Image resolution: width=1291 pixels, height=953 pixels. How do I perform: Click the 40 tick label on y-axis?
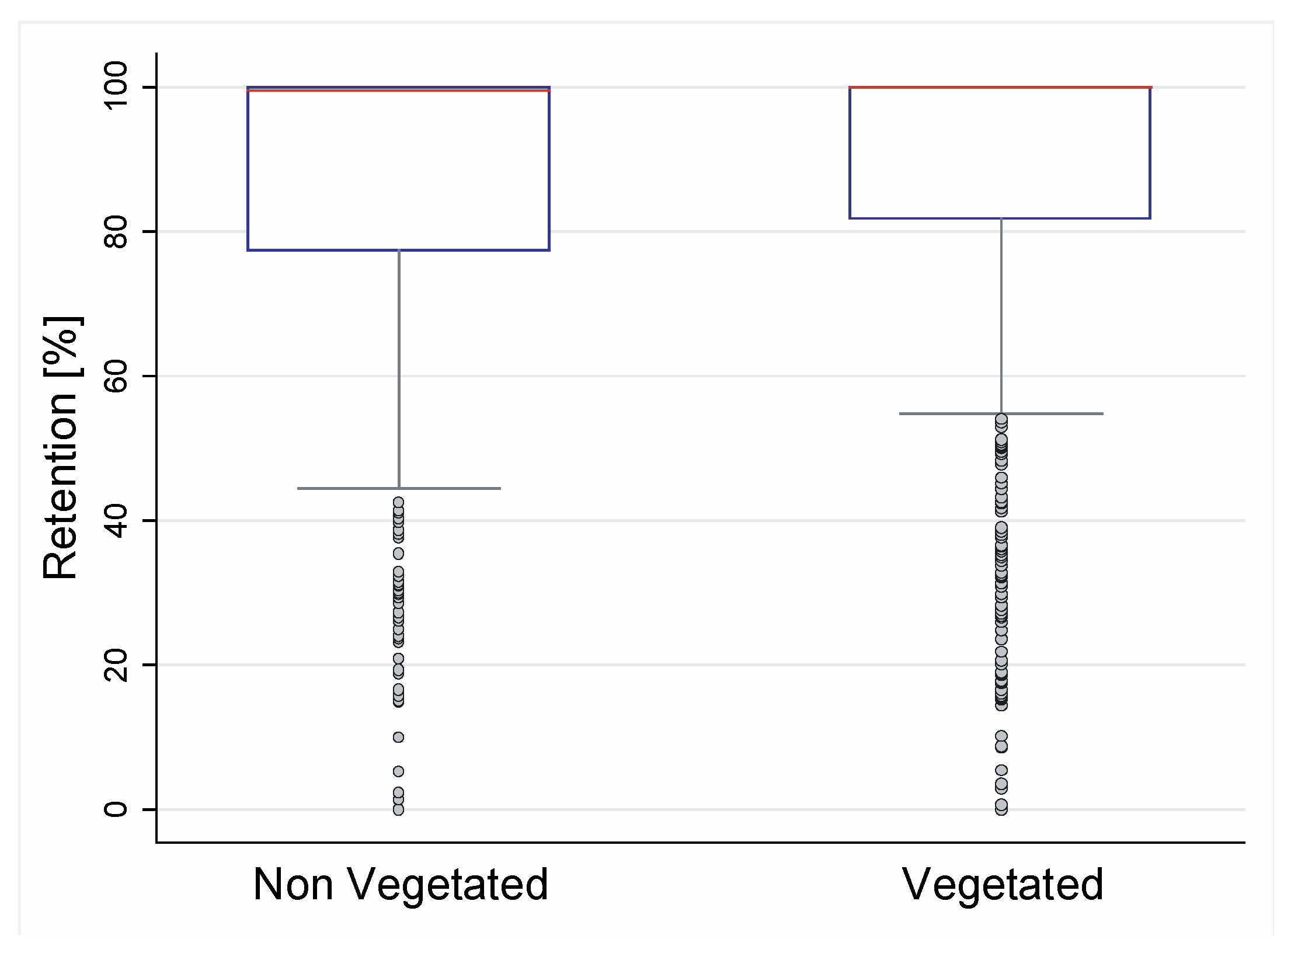pos(116,520)
